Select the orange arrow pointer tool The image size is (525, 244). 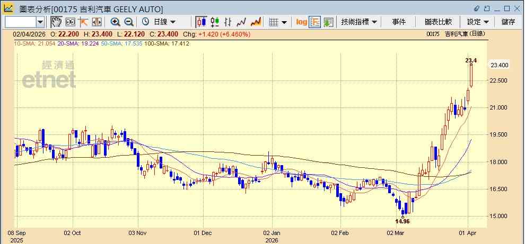pyautogui.click(x=83, y=22)
